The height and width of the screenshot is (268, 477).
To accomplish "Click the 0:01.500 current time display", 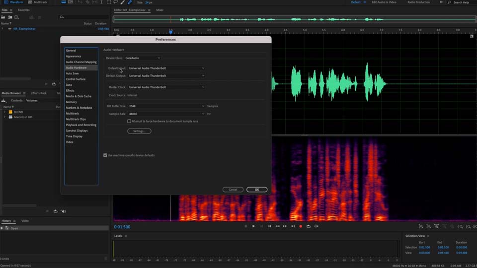I will point(122,227).
